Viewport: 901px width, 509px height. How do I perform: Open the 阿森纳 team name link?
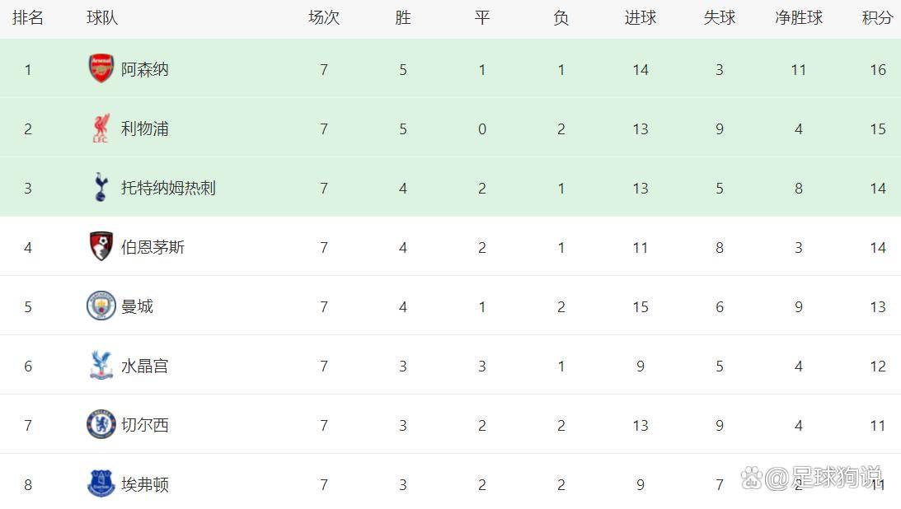click(144, 70)
